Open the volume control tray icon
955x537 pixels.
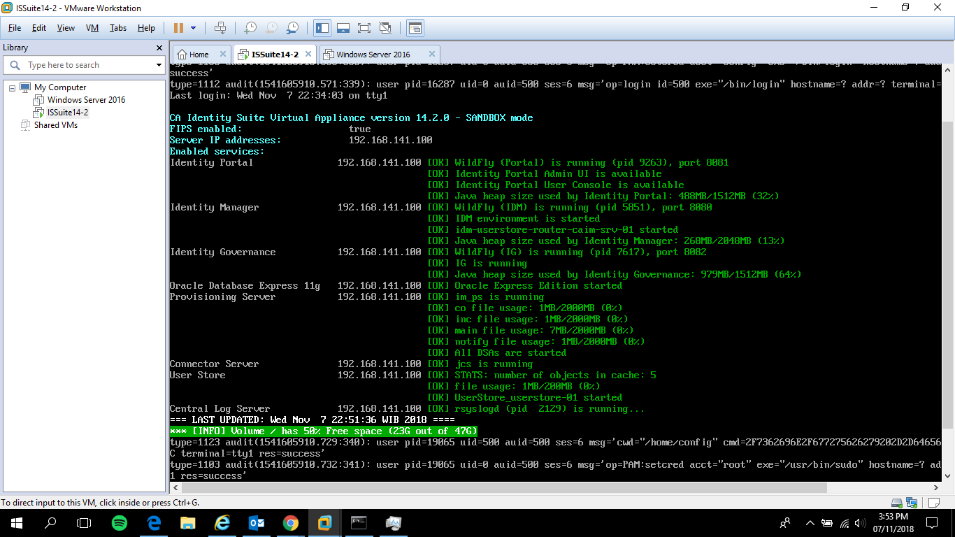(860, 522)
